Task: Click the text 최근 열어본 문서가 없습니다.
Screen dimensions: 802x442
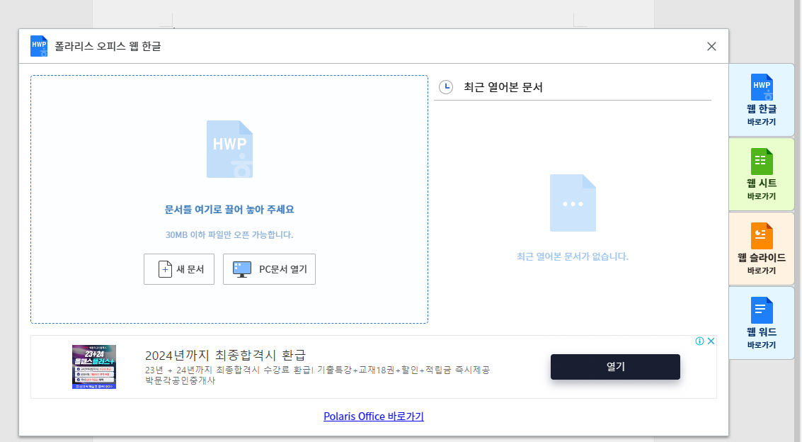Action: pyautogui.click(x=573, y=256)
